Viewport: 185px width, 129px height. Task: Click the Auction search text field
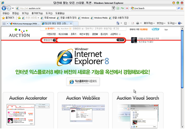point(87,40)
